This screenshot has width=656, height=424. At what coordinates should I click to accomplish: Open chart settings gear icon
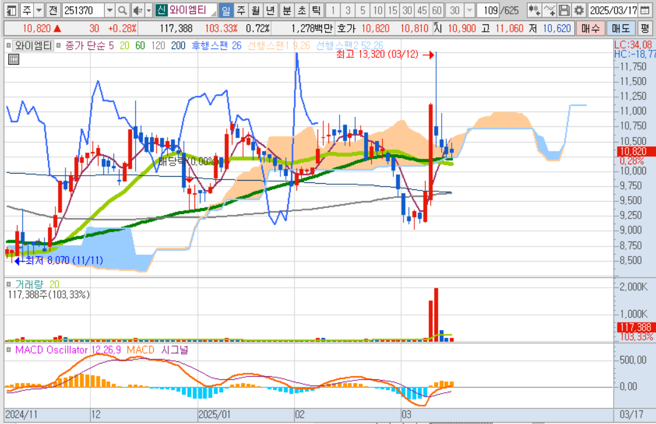tap(579, 10)
